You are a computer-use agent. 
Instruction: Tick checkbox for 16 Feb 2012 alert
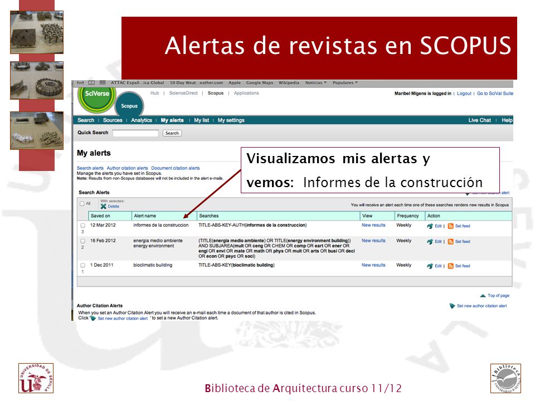82,241
